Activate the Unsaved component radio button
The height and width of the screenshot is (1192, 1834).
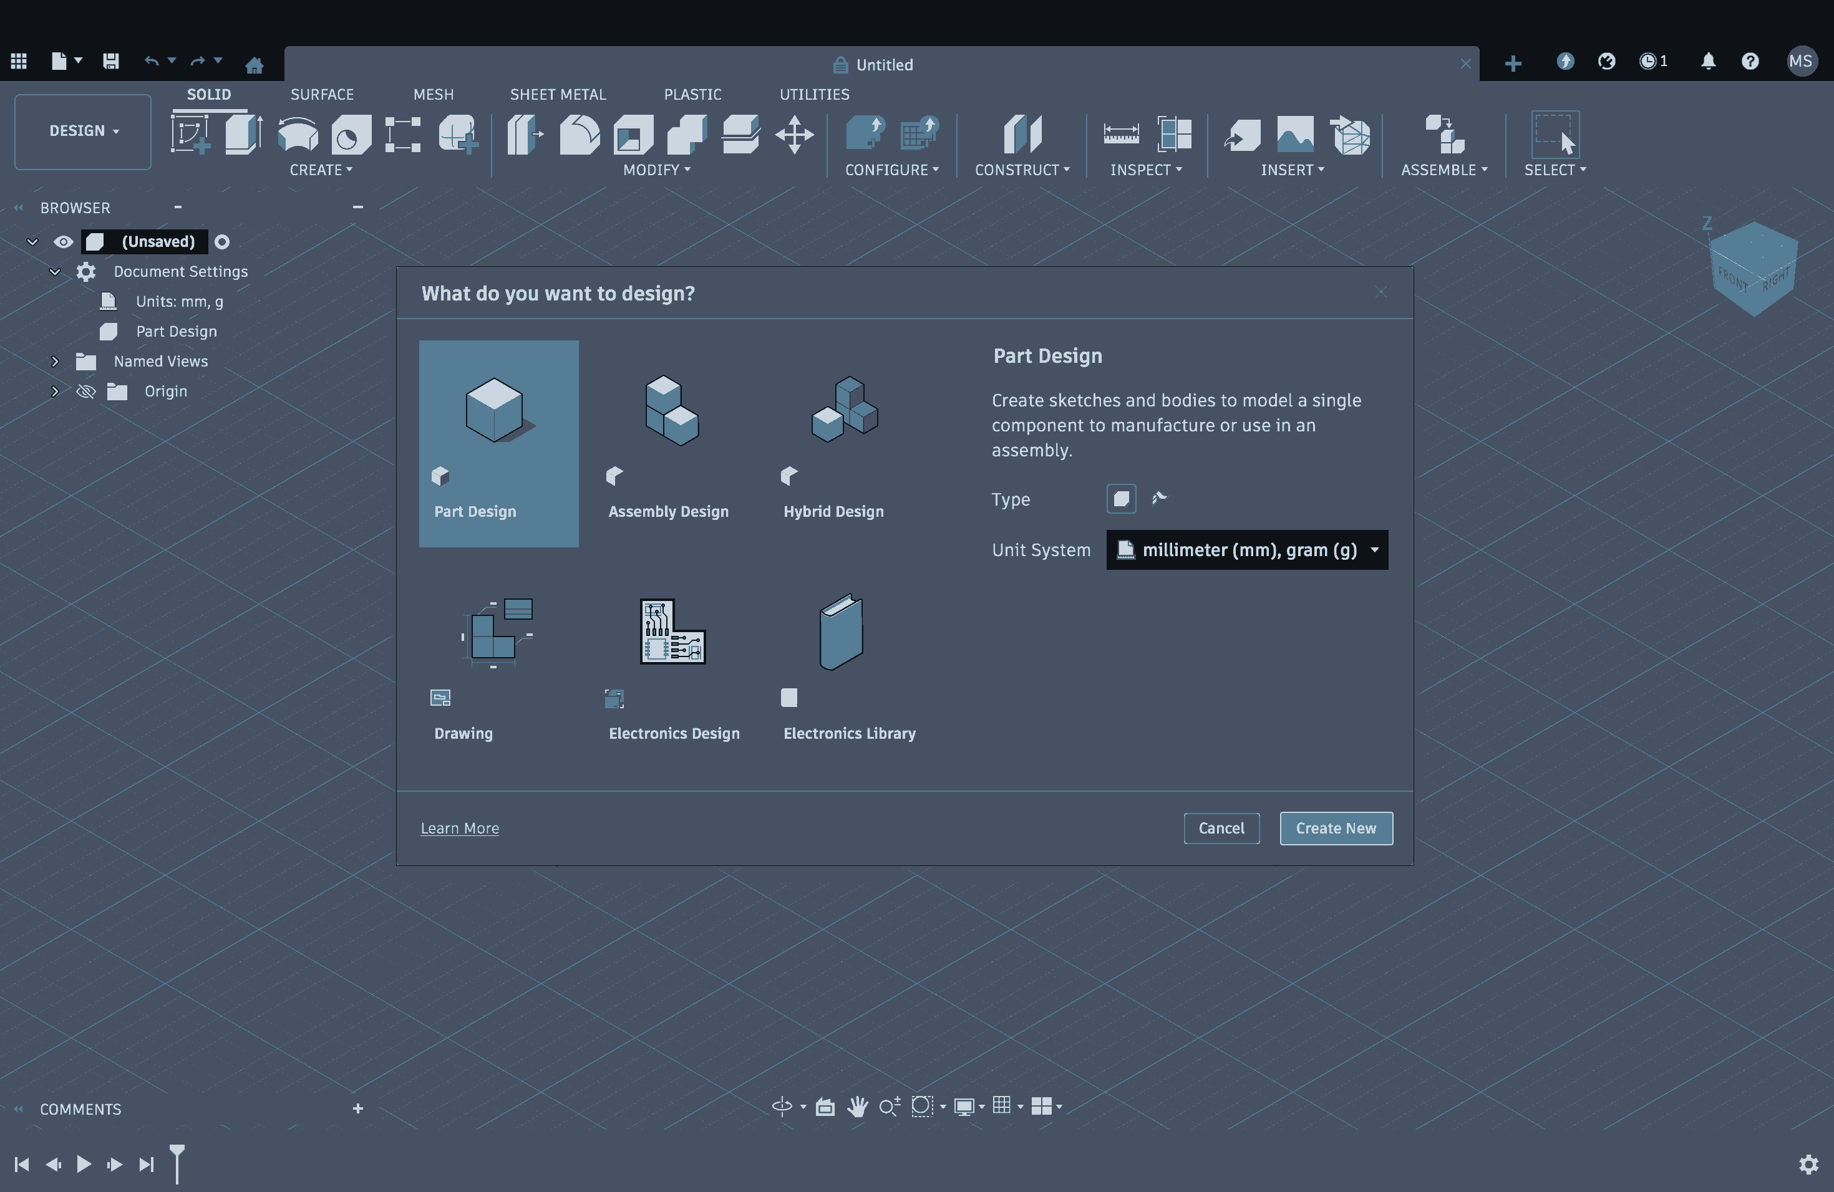coord(222,242)
